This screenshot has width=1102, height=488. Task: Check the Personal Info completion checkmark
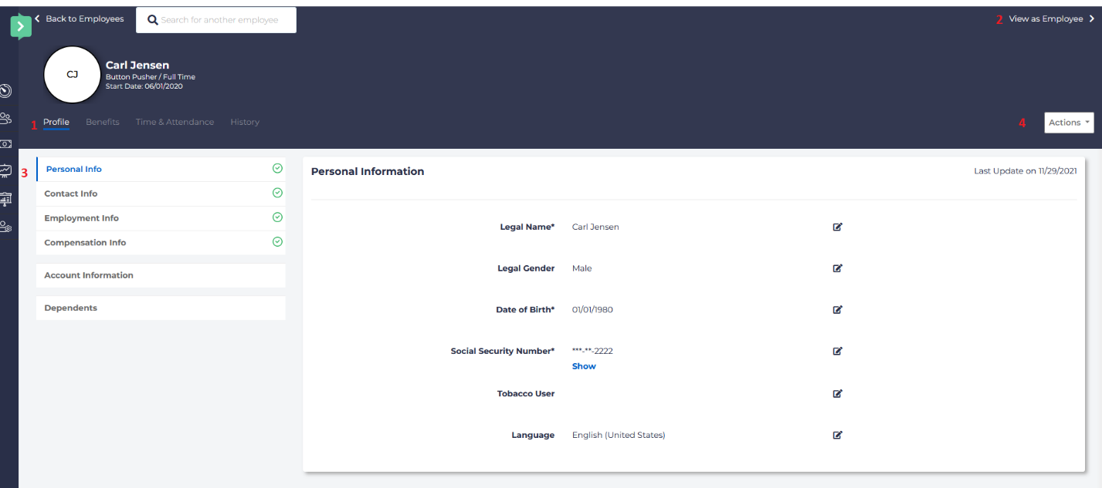point(276,168)
